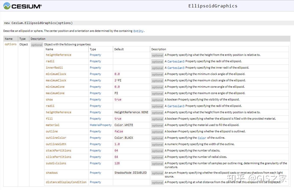Open the Entity link in the description
The image size is (294, 190).
pyautogui.click(x=138, y=31)
